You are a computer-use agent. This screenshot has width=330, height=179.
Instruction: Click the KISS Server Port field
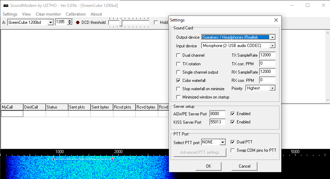[x=217, y=122]
